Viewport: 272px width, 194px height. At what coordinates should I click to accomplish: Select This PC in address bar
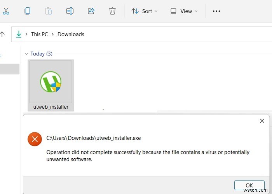pyautogui.click(x=39, y=34)
